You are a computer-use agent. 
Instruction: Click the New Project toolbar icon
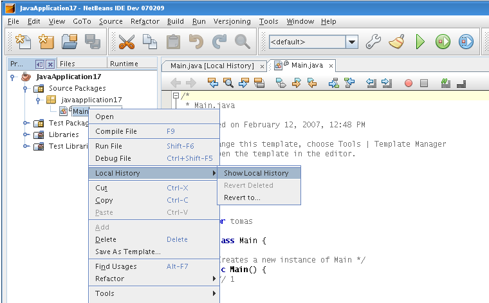pos(46,41)
